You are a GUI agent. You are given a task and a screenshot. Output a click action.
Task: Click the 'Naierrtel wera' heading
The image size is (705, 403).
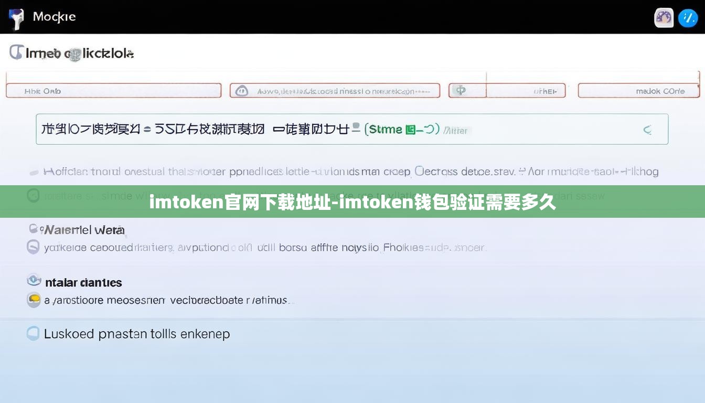(84, 230)
